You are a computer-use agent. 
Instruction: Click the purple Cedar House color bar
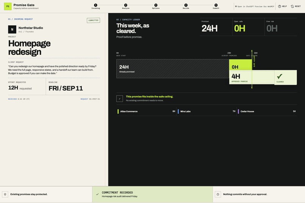tap(238, 111)
